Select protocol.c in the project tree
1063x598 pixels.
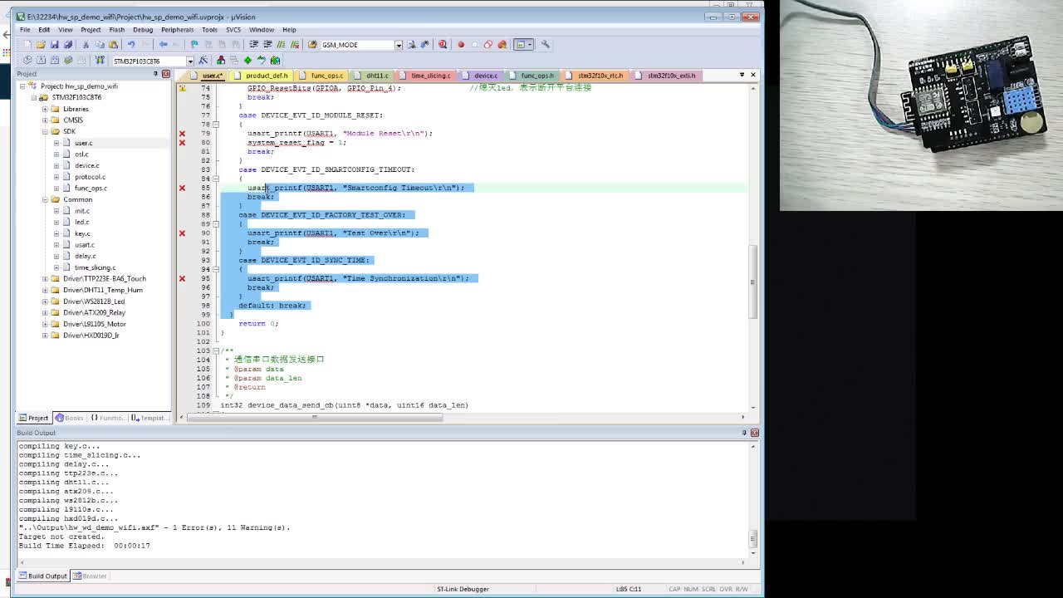90,177
